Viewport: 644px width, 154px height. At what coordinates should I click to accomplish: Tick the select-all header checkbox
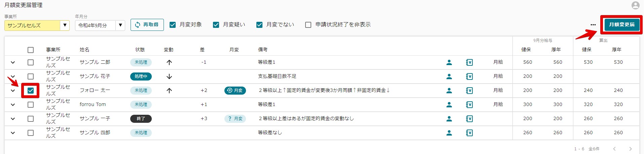pyautogui.click(x=31, y=50)
